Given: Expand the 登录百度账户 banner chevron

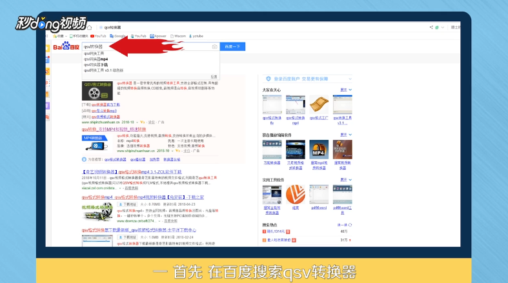Looking at the screenshot, I should click(x=350, y=79).
